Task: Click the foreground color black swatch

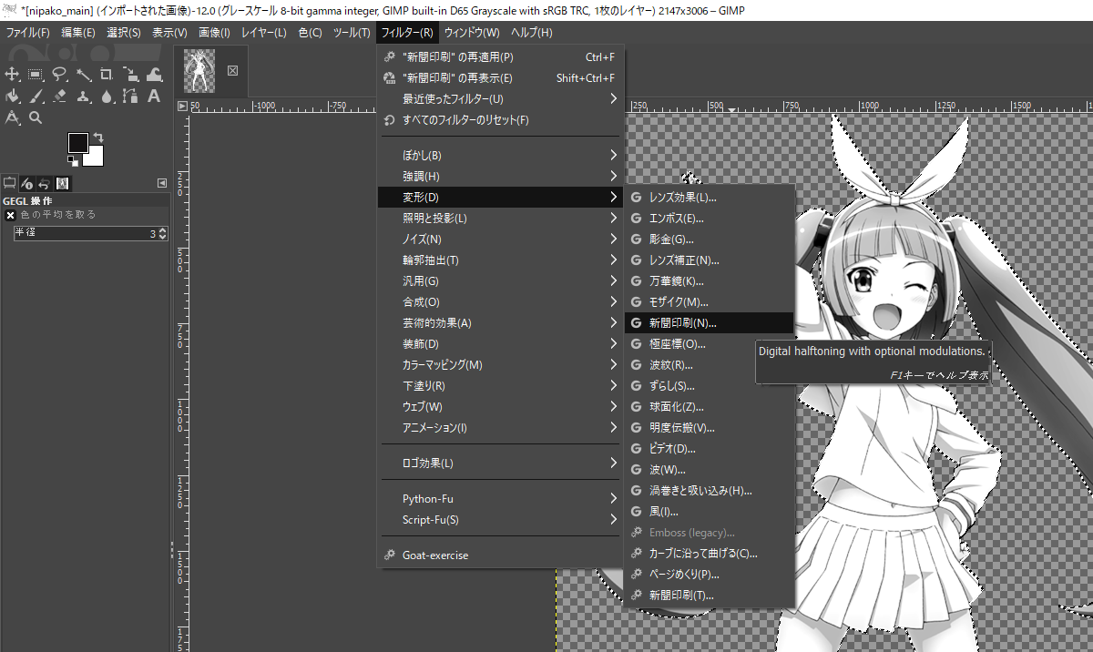Action: (x=78, y=142)
